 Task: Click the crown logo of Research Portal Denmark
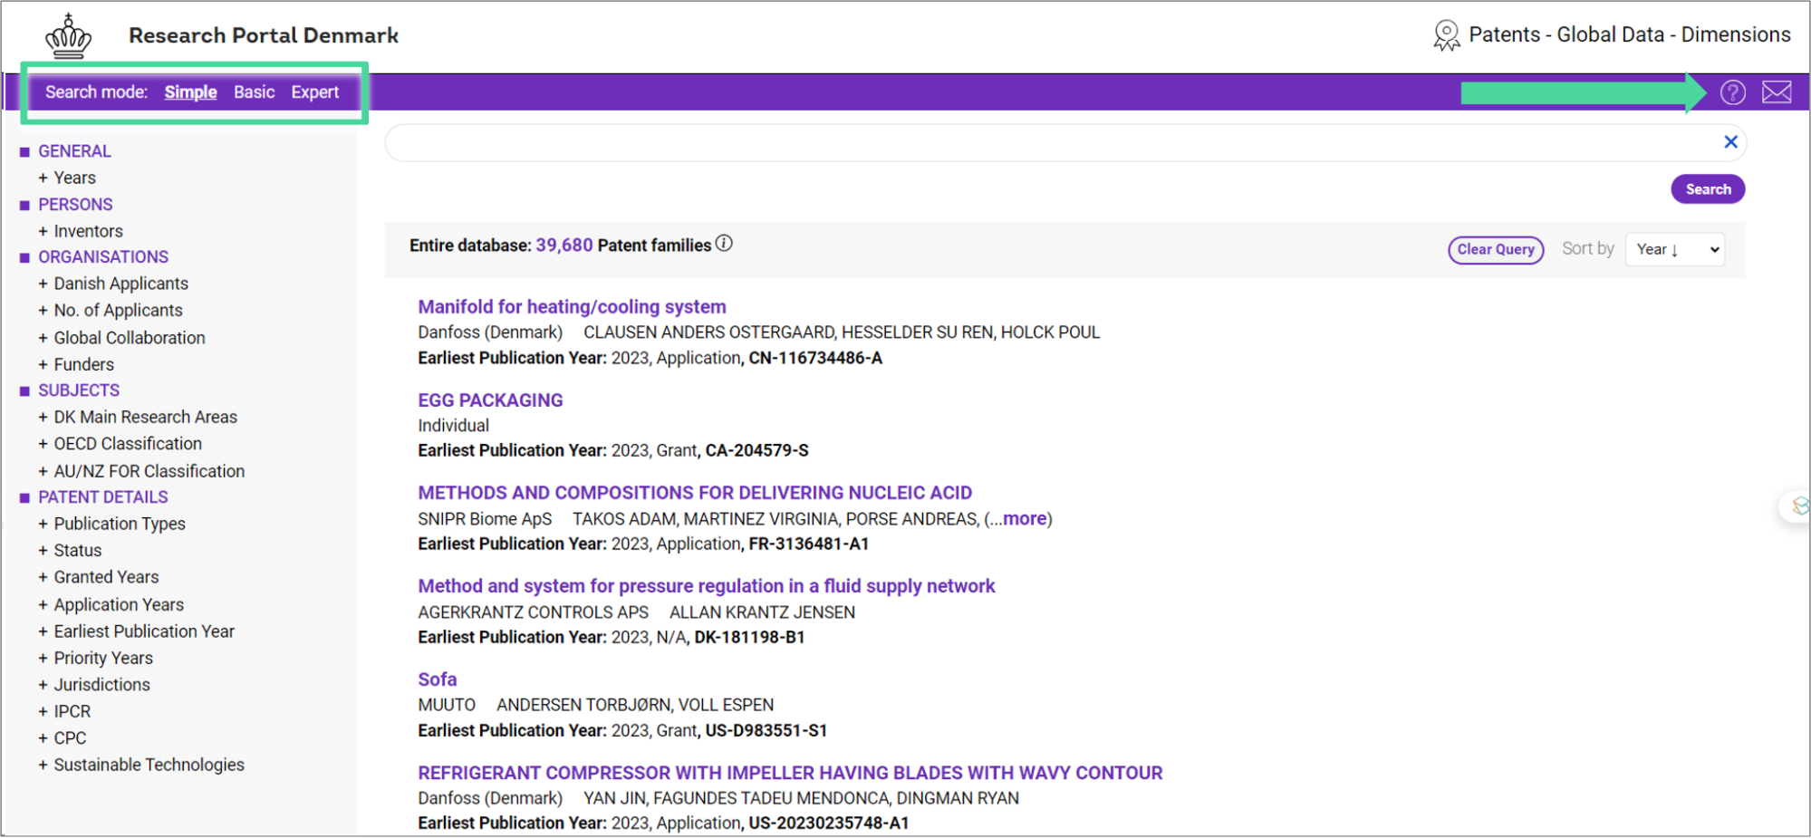click(x=69, y=37)
